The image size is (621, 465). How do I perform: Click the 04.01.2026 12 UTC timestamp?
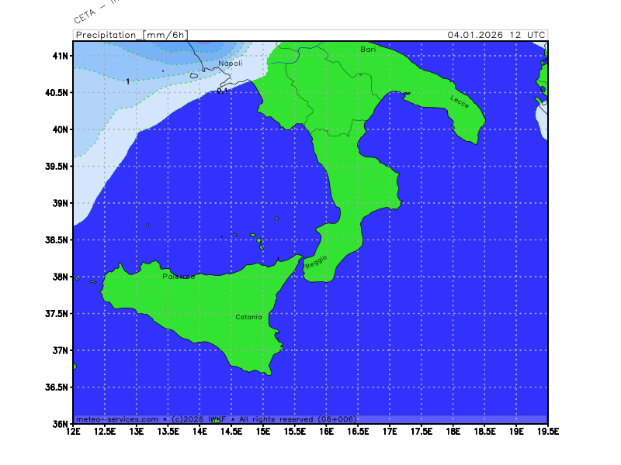pyautogui.click(x=496, y=35)
